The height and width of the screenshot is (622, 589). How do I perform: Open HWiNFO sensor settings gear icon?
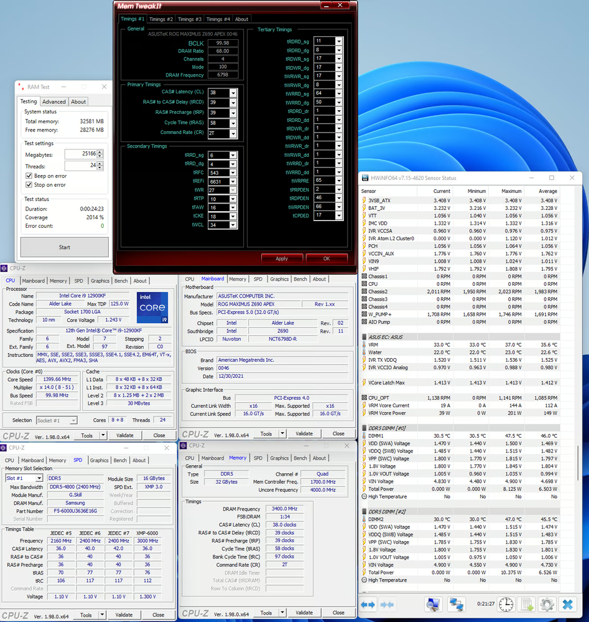[x=547, y=605]
